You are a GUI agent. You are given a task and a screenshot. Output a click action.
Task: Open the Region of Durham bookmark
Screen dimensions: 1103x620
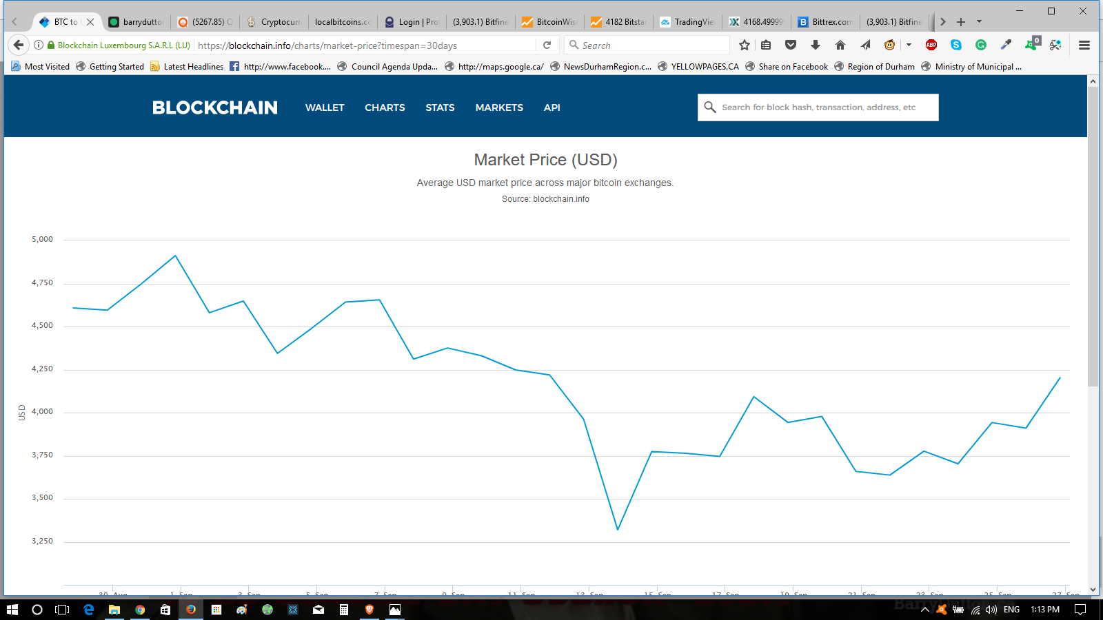874,67
